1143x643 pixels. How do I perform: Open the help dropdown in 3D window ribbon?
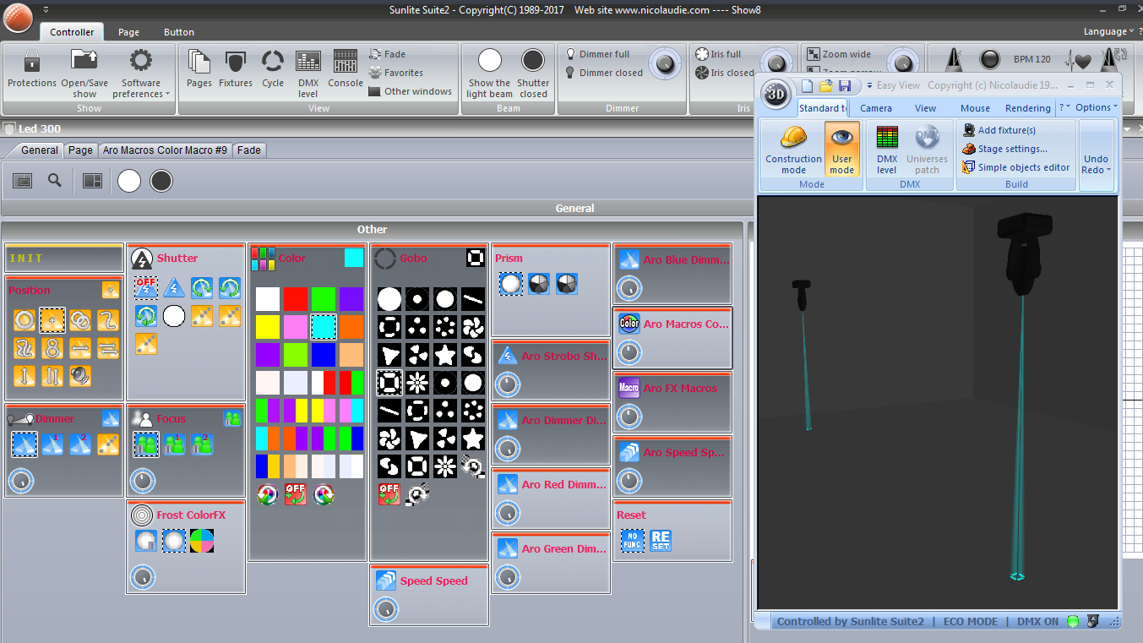[1064, 107]
